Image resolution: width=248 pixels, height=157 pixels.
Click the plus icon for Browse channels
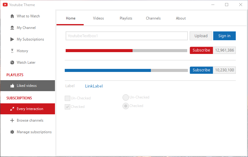pyautogui.click(x=12, y=120)
